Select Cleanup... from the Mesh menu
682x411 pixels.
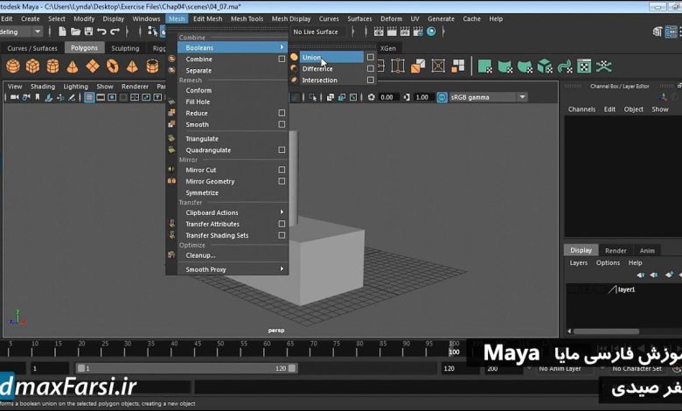click(200, 255)
